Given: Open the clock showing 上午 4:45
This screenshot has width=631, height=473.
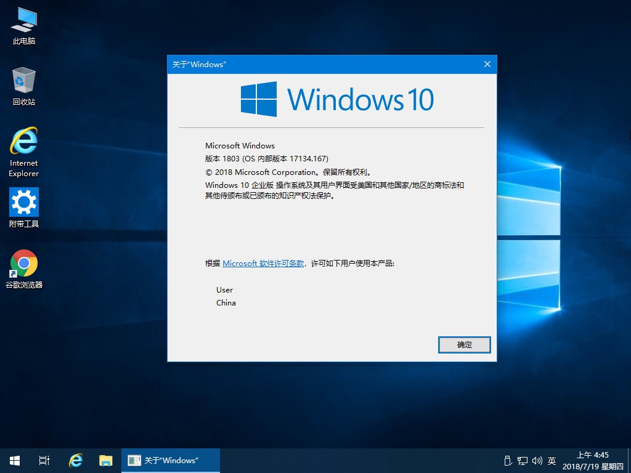Looking at the screenshot, I should pos(592,461).
